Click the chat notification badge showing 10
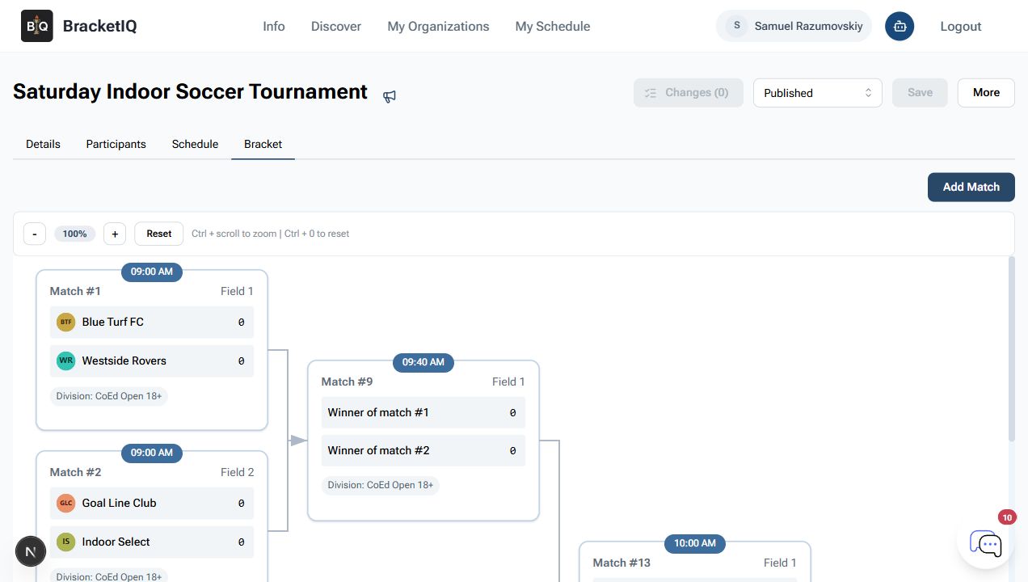Image resolution: width=1028 pixels, height=582 pixels. pos(1007,517)
